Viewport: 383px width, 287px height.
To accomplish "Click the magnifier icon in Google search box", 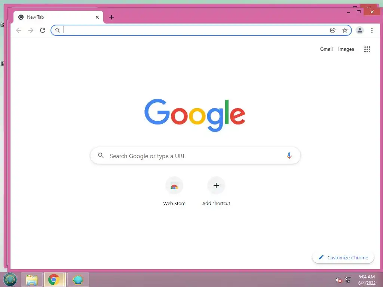I will (101, 155).
